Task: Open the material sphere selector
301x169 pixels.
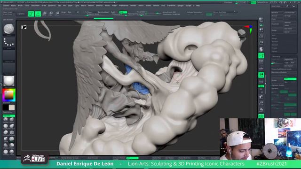Action: [9, 81]
